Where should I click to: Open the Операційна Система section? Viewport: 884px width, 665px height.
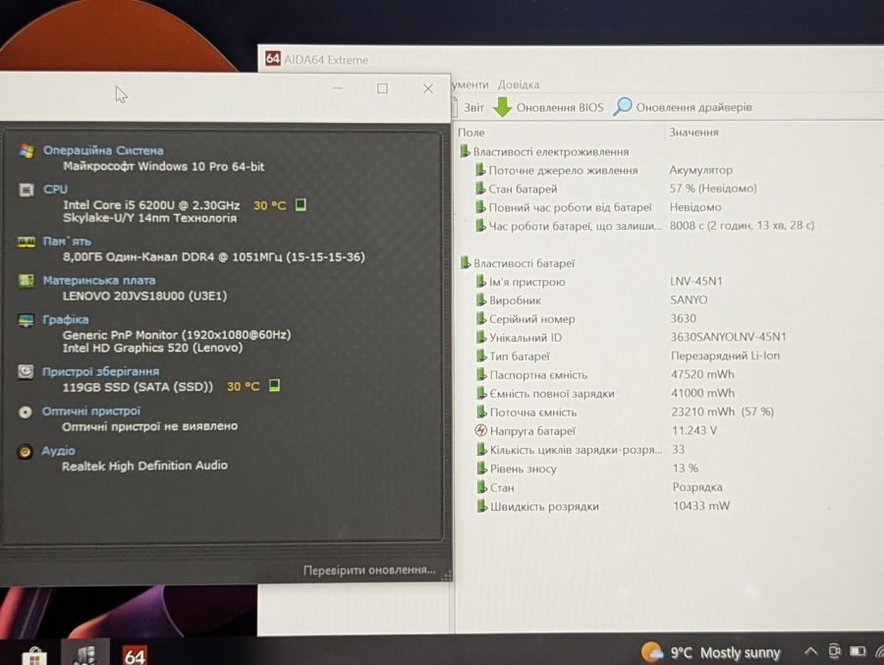point(104,150)
